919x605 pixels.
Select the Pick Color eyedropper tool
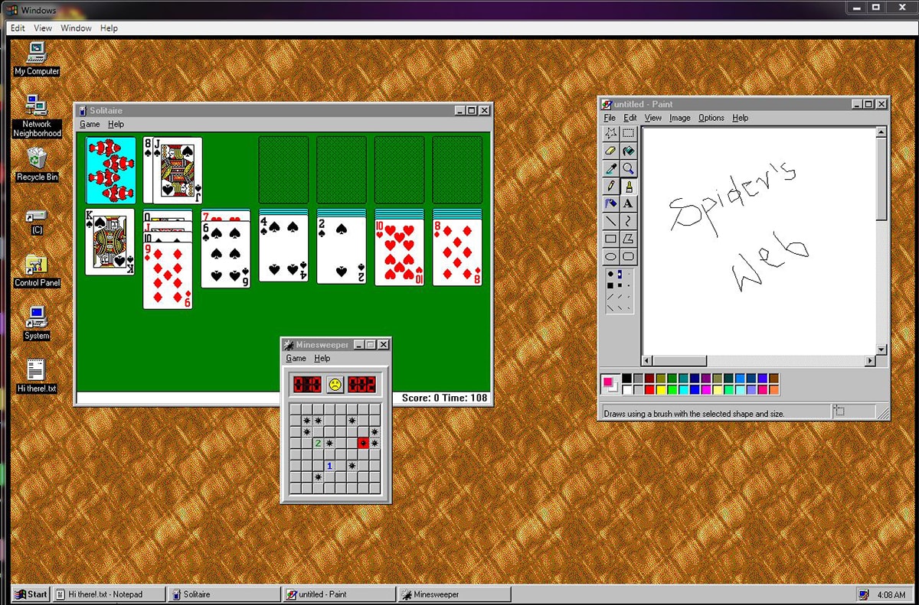coord(611,168)
